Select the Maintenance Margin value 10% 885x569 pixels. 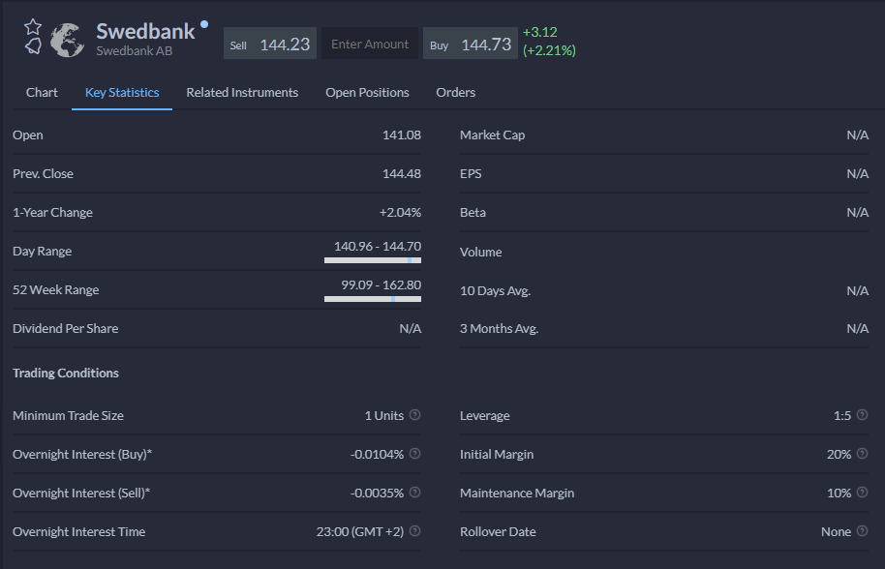839,493
